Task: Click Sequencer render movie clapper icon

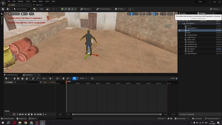Action: 27,78
